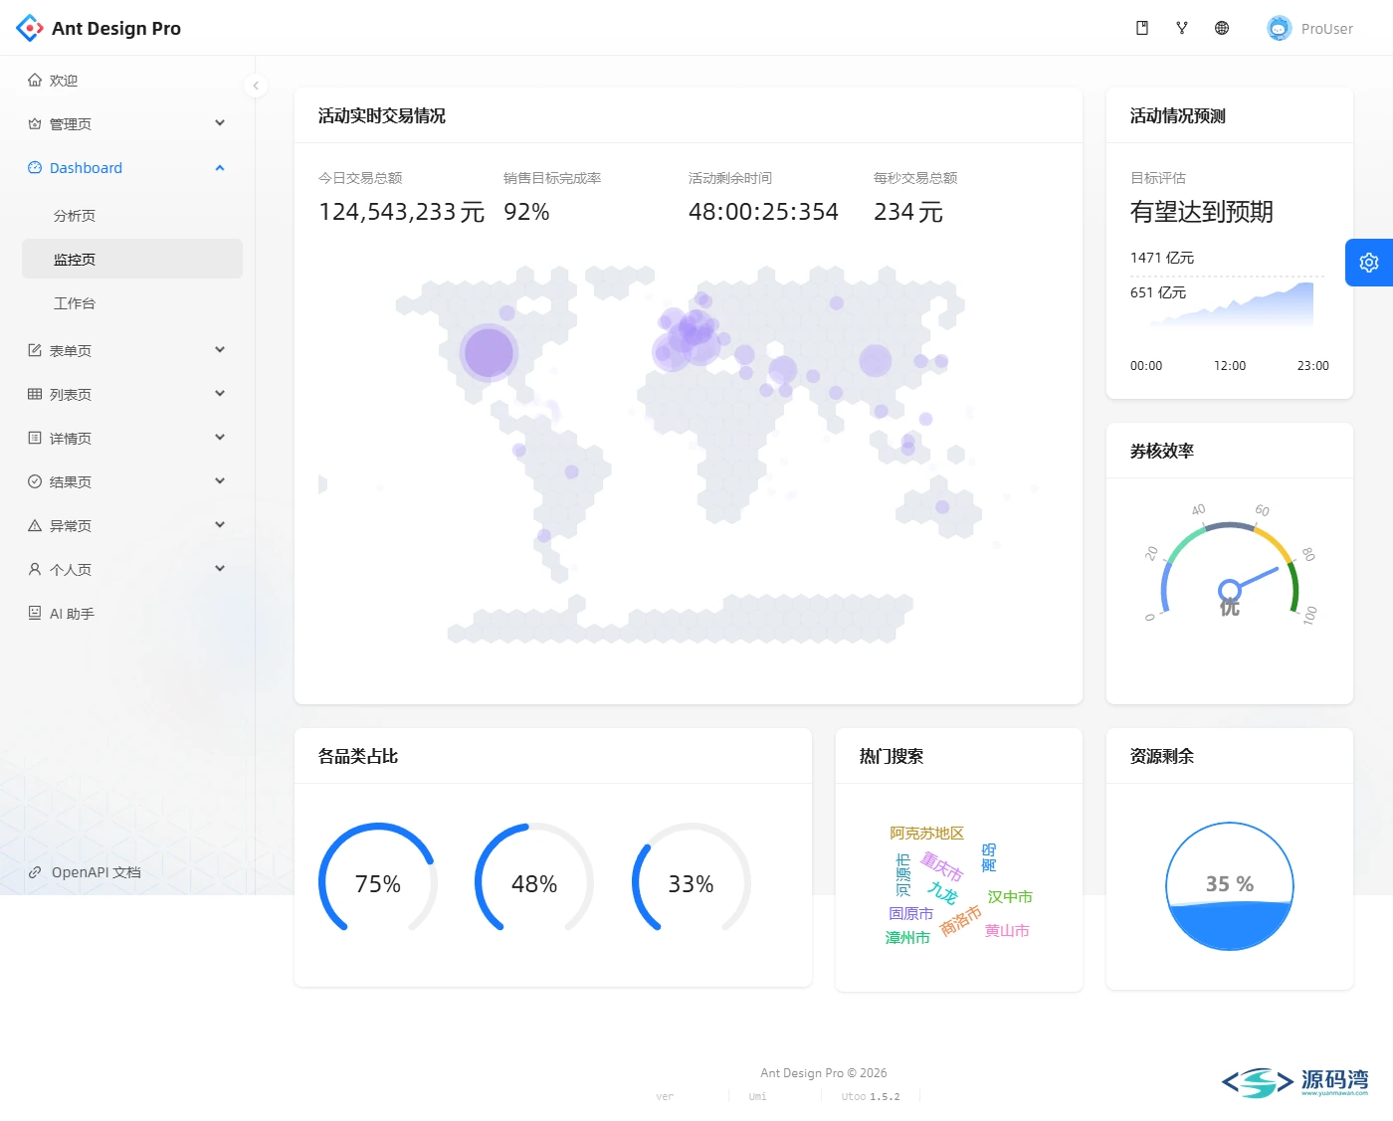This screenshot has height=1121, width=1393.
Task: Click the ProUser account name
Action: (1327, 29)
